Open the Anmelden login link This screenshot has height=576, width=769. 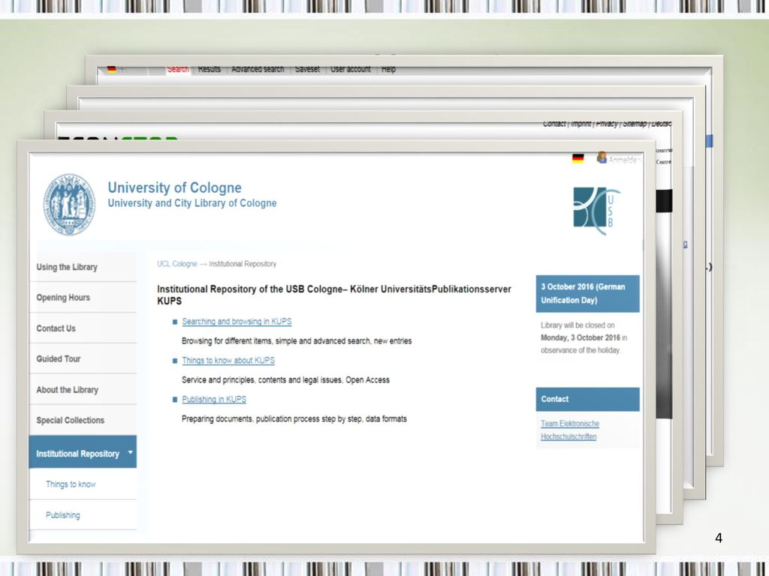(x=624, y=160)
